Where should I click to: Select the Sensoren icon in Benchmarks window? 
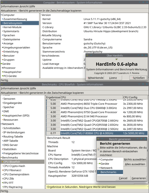(x=3, y=99)
